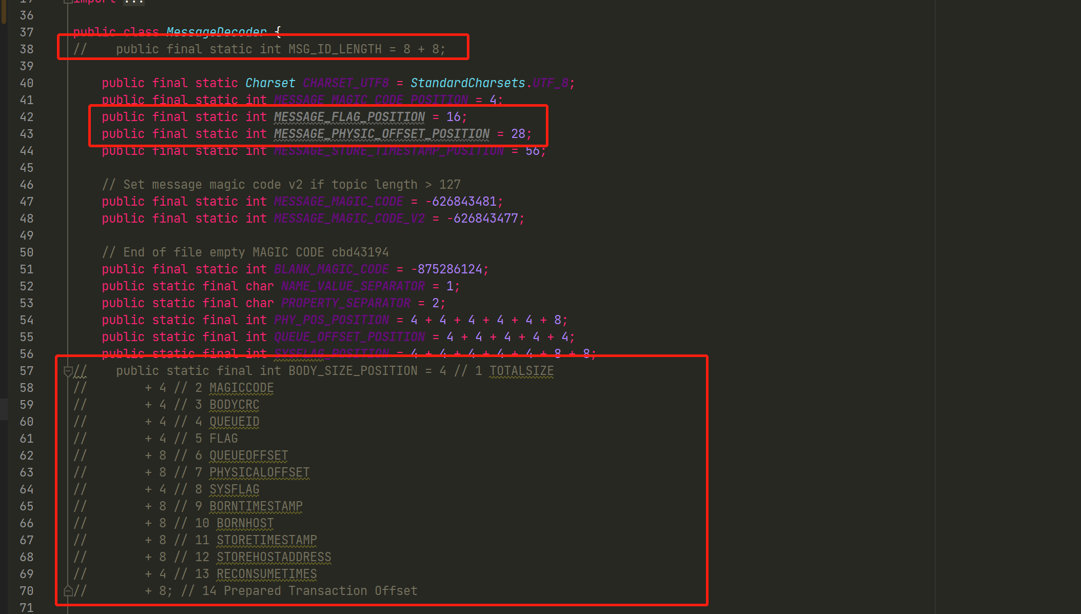The width and height of the screenshot is (1081, 614).
Task: Click the BORNHOST comment word
Action: tap(245, 523)
